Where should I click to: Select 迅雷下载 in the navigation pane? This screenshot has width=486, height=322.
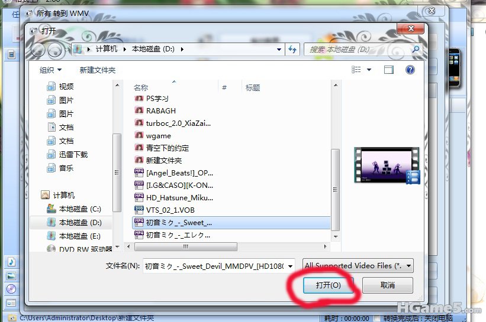[73, 154]
